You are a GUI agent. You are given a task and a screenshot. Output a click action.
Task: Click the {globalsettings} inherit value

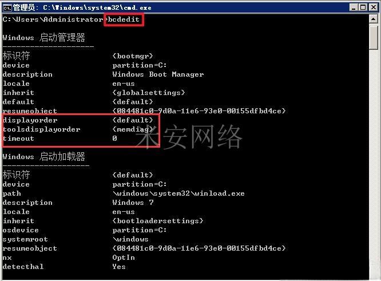point(149,93)
